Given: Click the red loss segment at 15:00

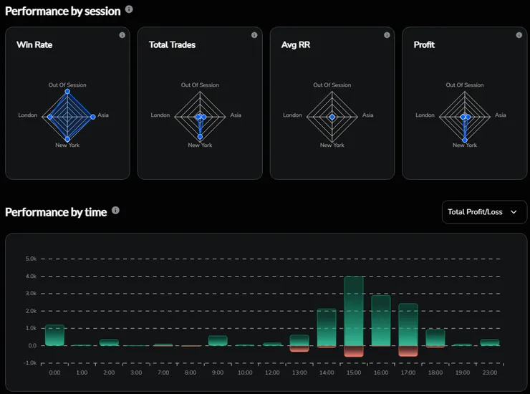Looking at the screenshot, I should click(x=354, y=351).
